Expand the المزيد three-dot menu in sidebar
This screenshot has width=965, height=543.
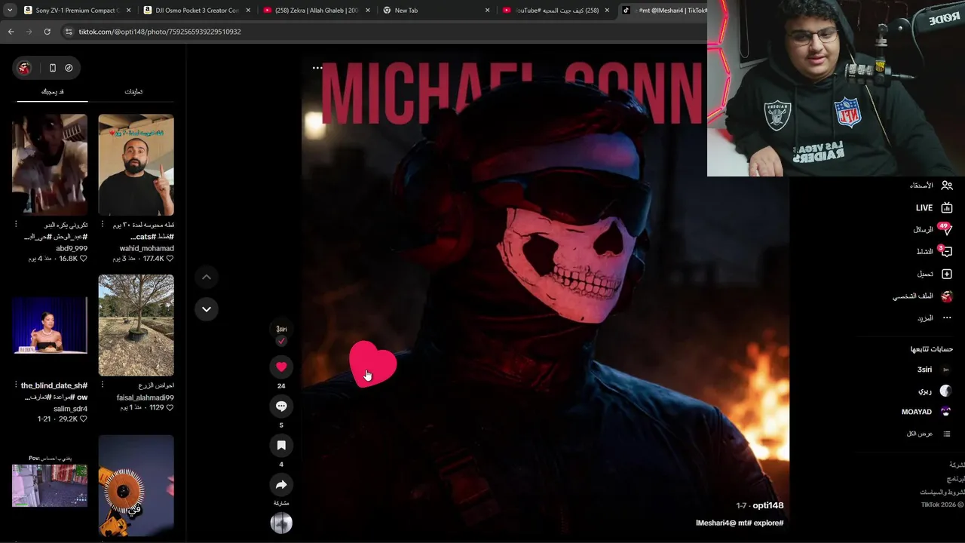click(948, 318)
